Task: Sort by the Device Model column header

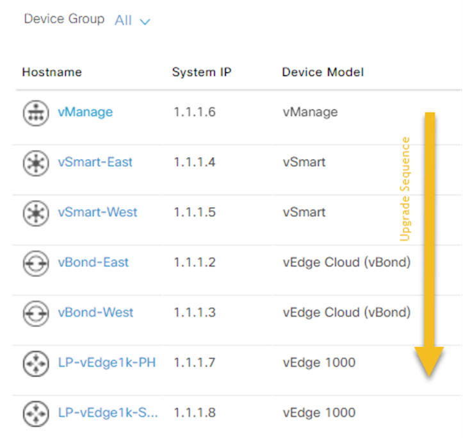Action: (323, 72)
